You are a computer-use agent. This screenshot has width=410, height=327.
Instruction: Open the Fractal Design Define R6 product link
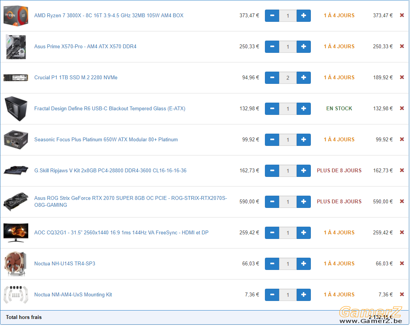[x=110, y=109]
